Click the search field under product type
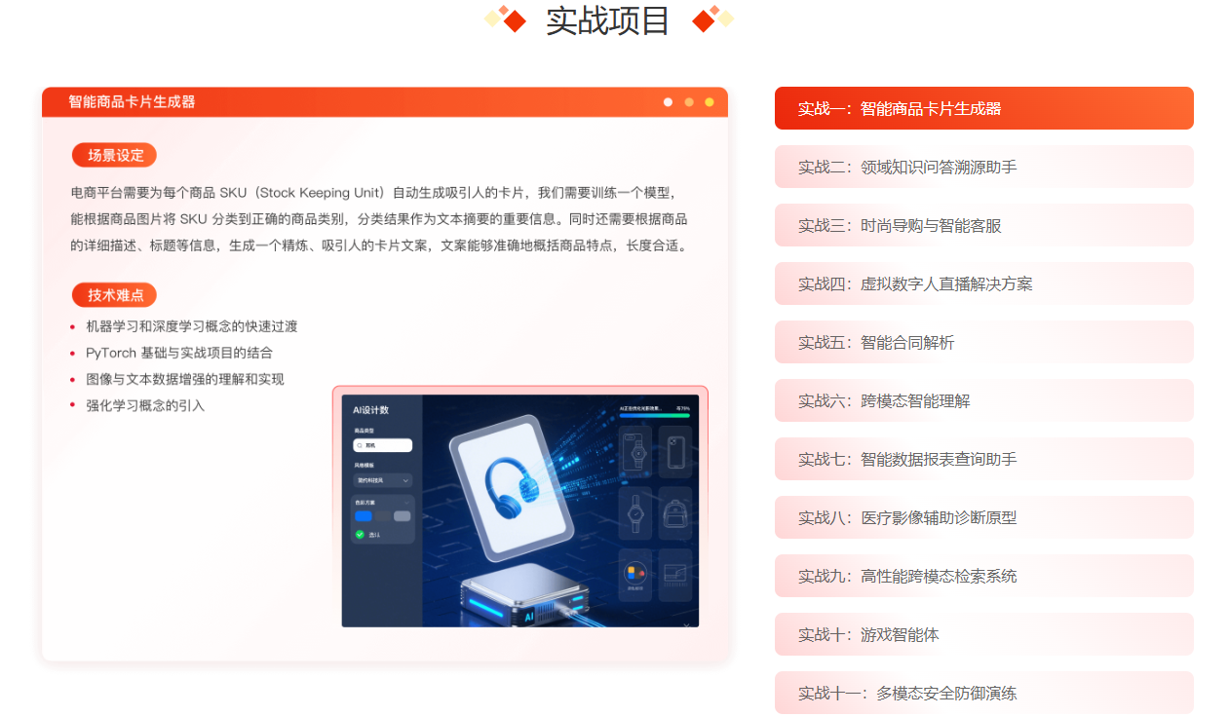Viewport: 1229px width, 717px height. point(383,445)
